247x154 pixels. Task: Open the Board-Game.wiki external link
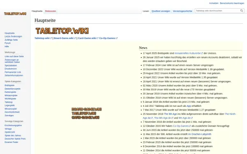[65, 38]
